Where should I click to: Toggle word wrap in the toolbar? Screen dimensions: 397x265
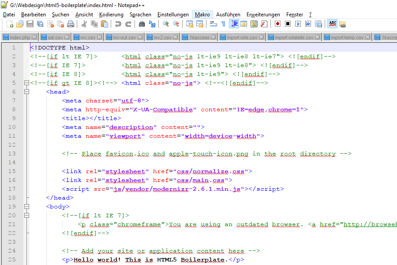click(213, 24)
